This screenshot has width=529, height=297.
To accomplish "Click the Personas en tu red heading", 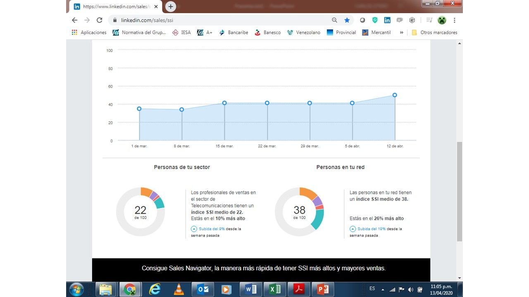I will point(341,167).
